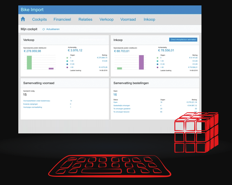Open the Cockpits menu
The width and height of the screenshot is (232, 185).
39,19
